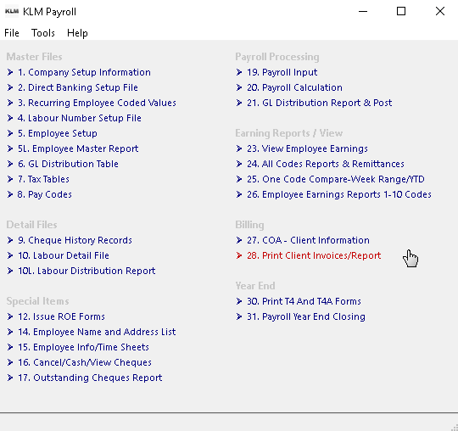Open 16. Cancel/Cash/View Cheques

click(x=85, y=362)
